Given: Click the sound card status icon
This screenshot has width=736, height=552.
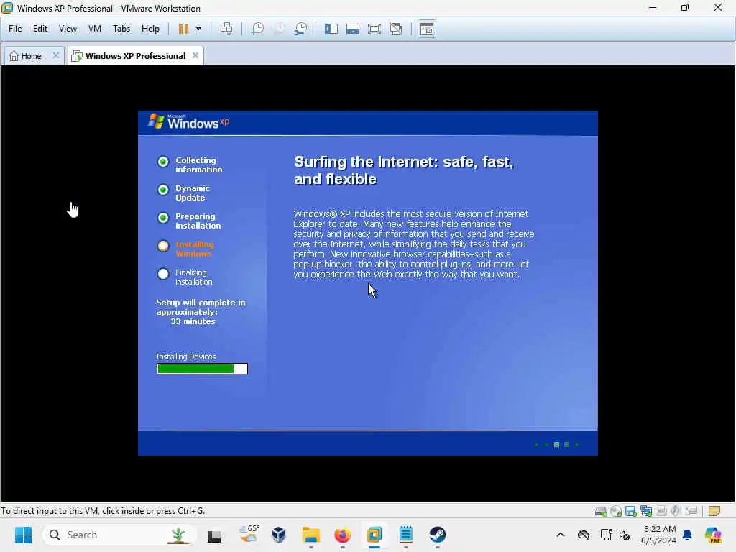Looking at the screenshot, I should [676, 511].
